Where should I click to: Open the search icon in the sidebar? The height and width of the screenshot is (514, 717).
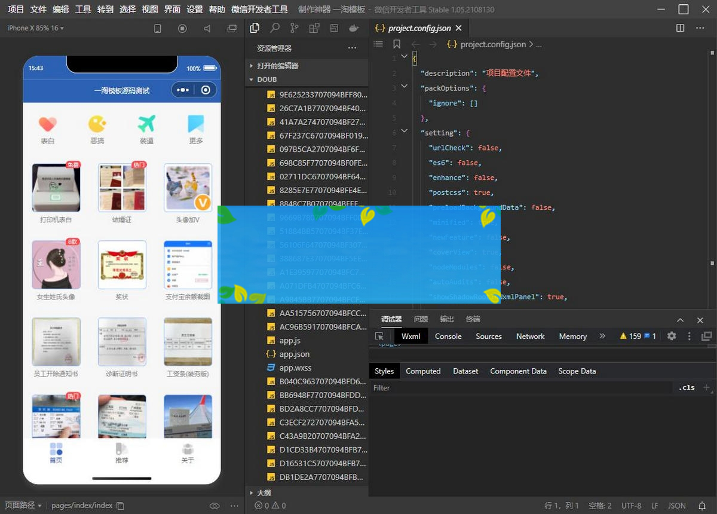(274, 28)
